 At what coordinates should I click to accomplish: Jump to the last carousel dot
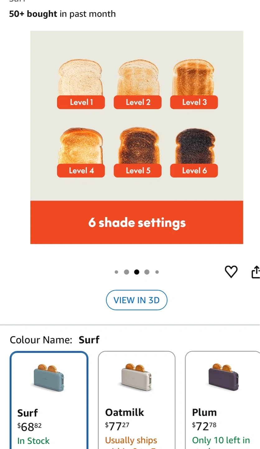(157, 272)
